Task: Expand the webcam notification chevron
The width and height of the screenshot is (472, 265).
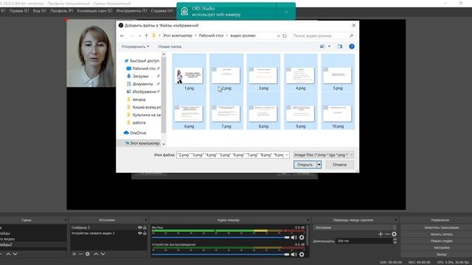Action: [x=286, y=12]
